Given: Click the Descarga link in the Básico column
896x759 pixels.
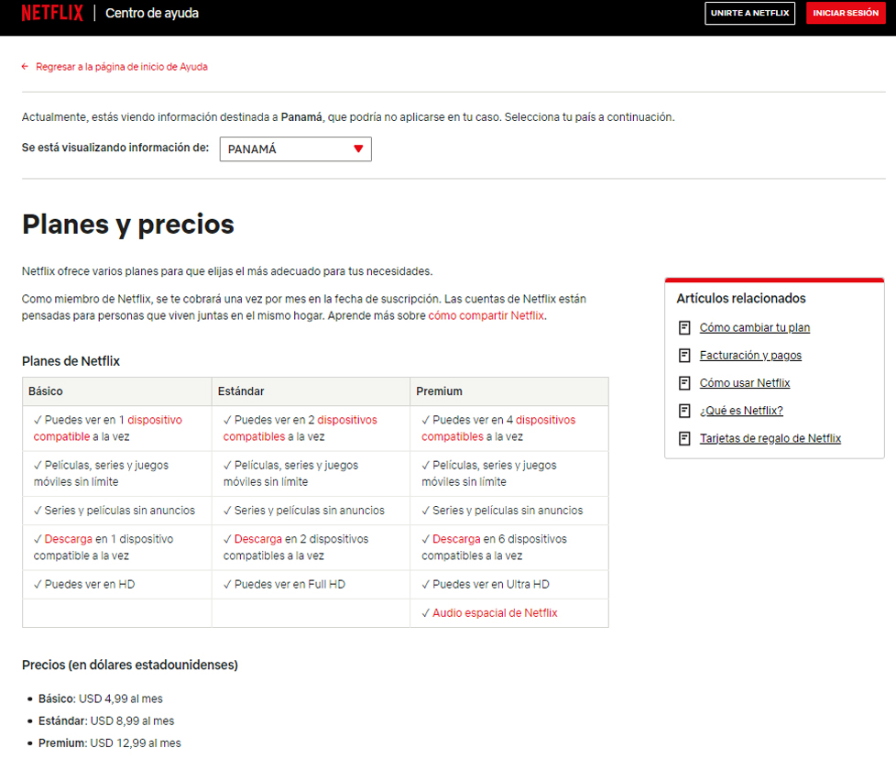Looking at the screenshot, I should point(68,539).
